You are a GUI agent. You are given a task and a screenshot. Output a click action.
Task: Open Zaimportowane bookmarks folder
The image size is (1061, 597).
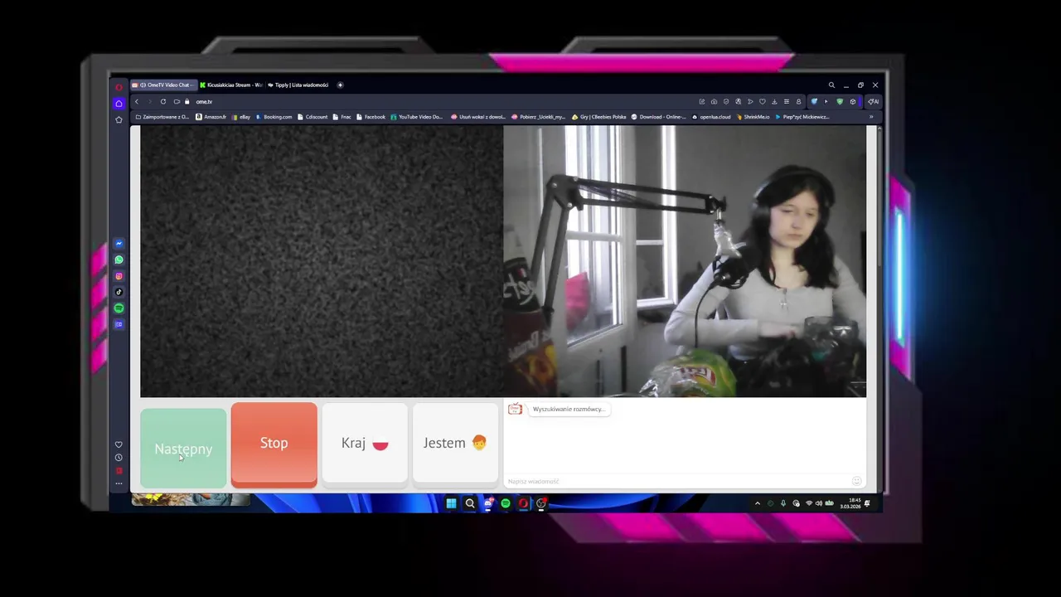click(162, 117)
